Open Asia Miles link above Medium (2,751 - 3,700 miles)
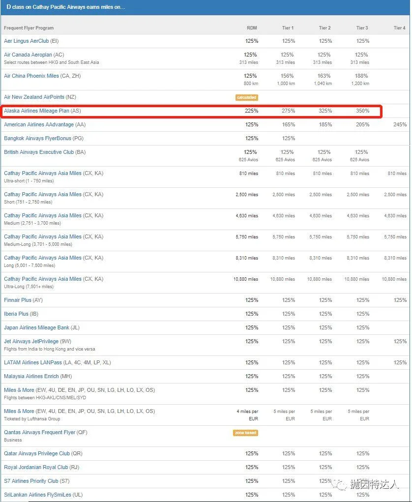Image resolution: width=412 pixels, height=502 pixels. [x=43, y=215]
